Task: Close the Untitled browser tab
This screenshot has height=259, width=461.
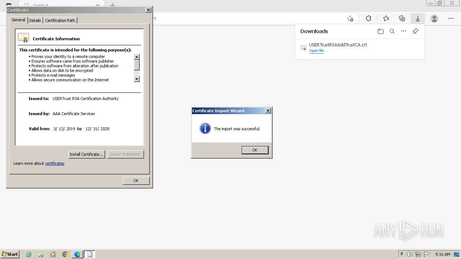Action: pos(98,5)
